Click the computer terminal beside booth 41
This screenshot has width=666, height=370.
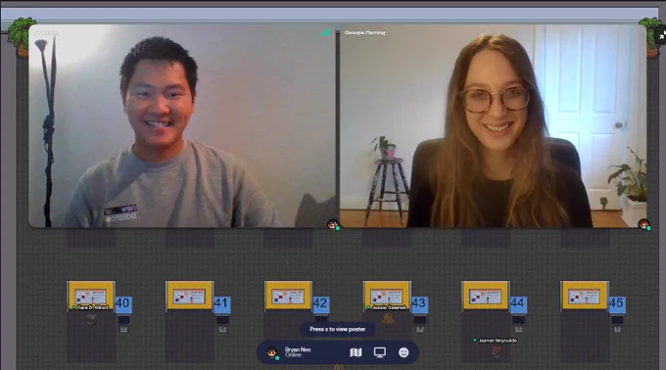tap(222, 324)
